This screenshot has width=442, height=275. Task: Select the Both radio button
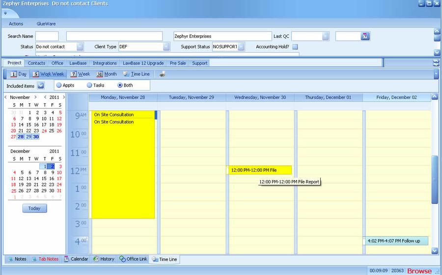120,85
